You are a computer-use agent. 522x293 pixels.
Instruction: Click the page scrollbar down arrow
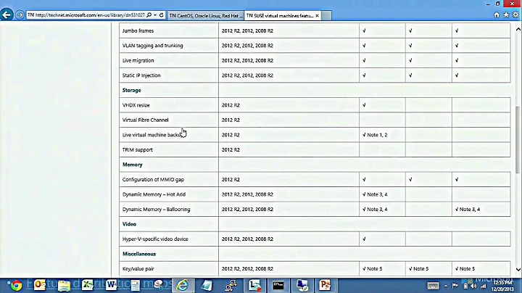point(518,269)
